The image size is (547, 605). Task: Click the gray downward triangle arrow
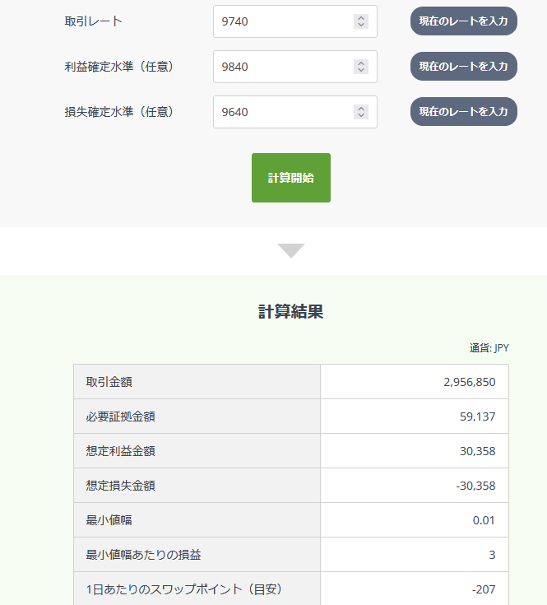291,251
